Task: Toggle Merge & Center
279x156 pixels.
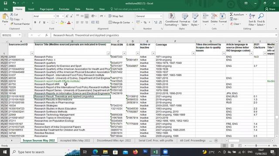Action: [119, 23]
